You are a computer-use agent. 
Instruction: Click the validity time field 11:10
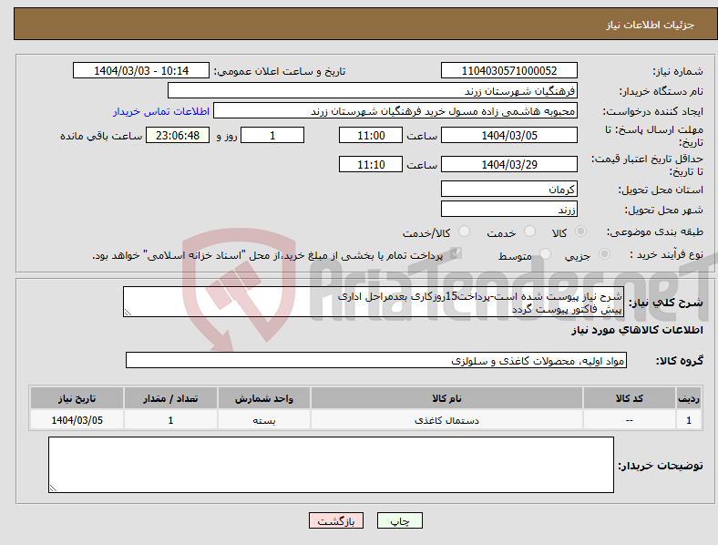coord(371,164)
